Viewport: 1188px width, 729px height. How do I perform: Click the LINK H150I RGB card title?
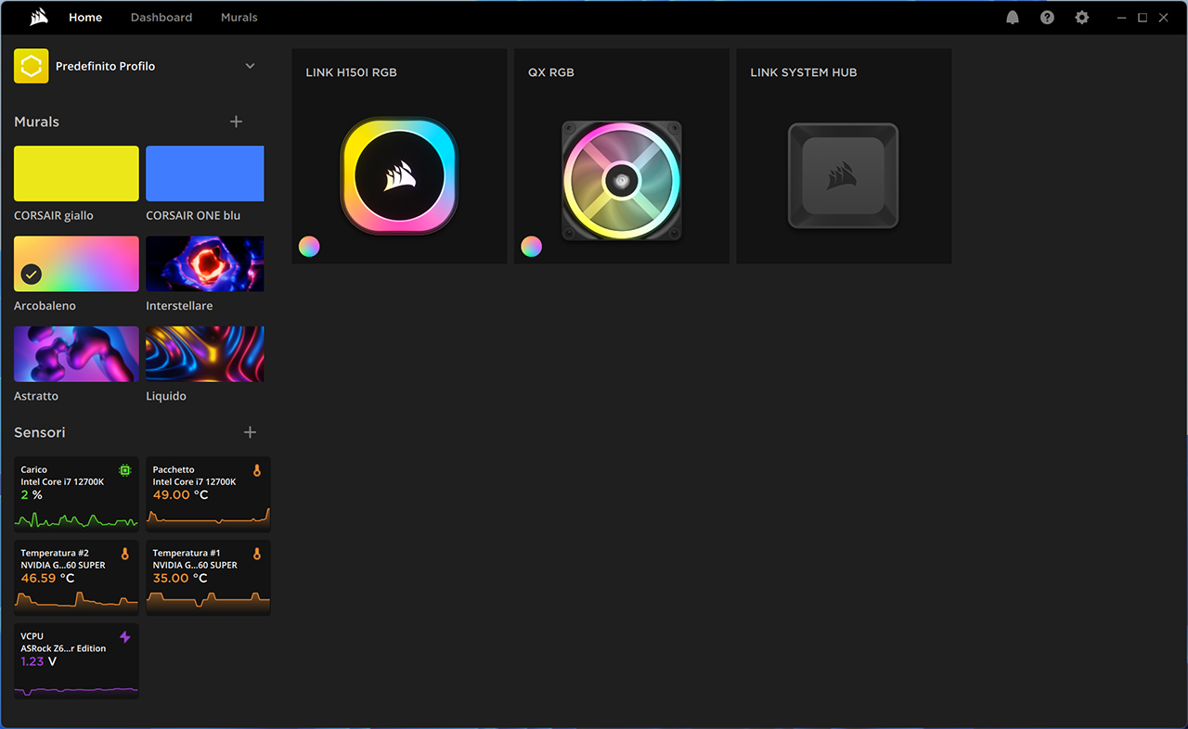coord(352,72)
